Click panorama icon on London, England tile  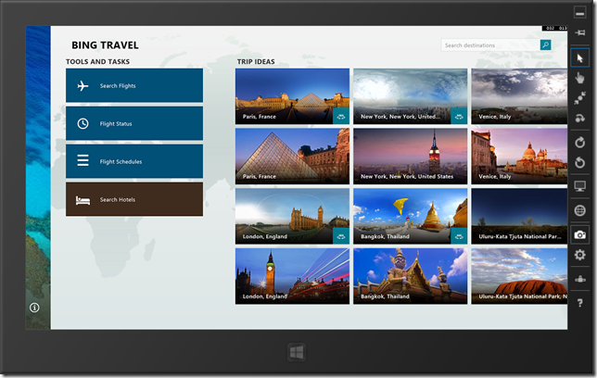coord(341,236)
